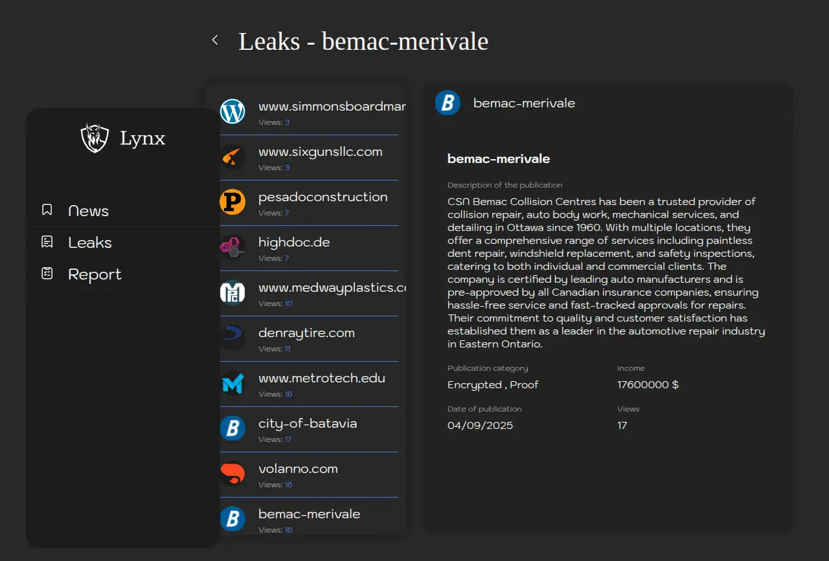829x561 pixels.
Task: Click the denraytire.com logo
Action: 233,338
